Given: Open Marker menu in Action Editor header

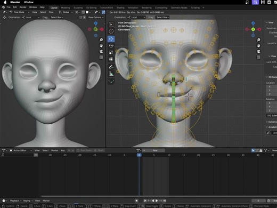Looking at the screenshot, I should point(55,150).
